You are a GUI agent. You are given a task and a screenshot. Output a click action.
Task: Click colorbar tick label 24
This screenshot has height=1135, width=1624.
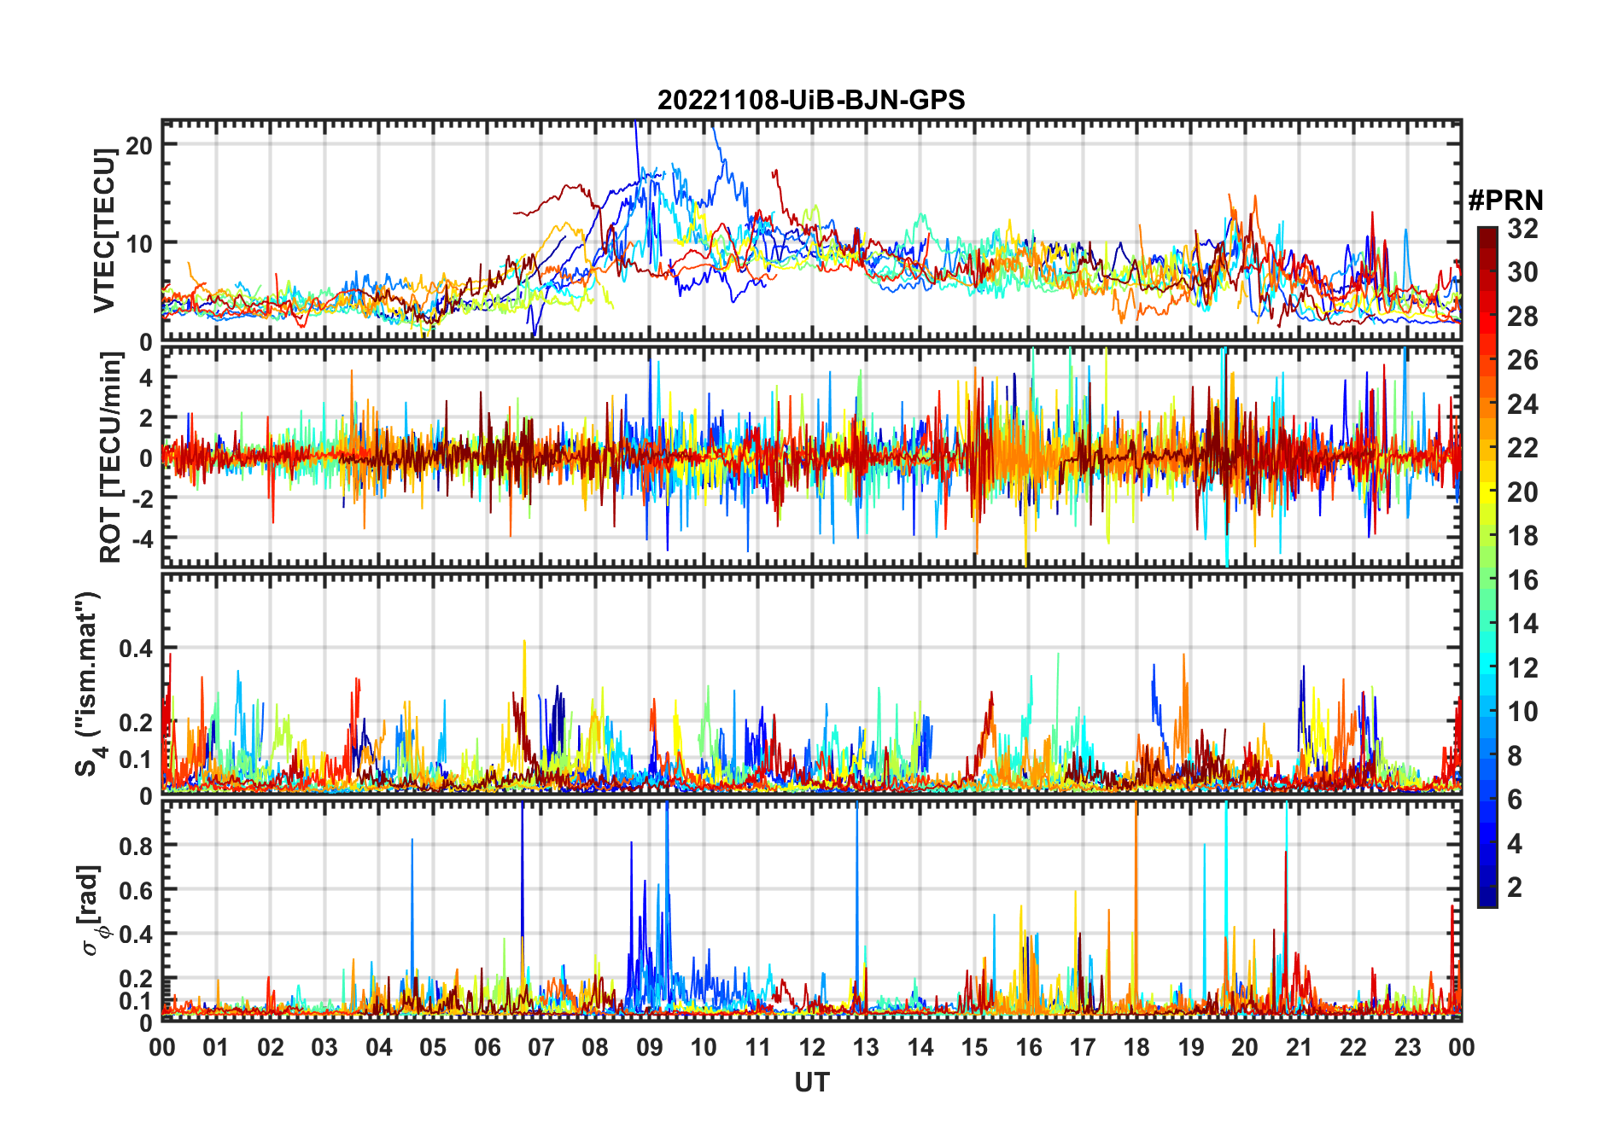[x=1522, y=405]
